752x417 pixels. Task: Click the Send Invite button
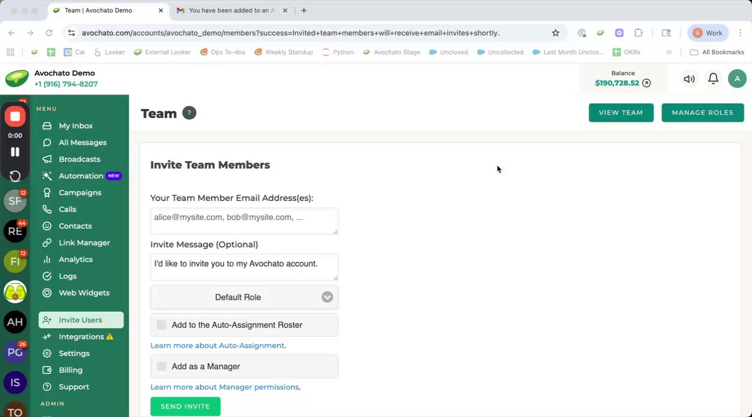[x=185, y=407]
